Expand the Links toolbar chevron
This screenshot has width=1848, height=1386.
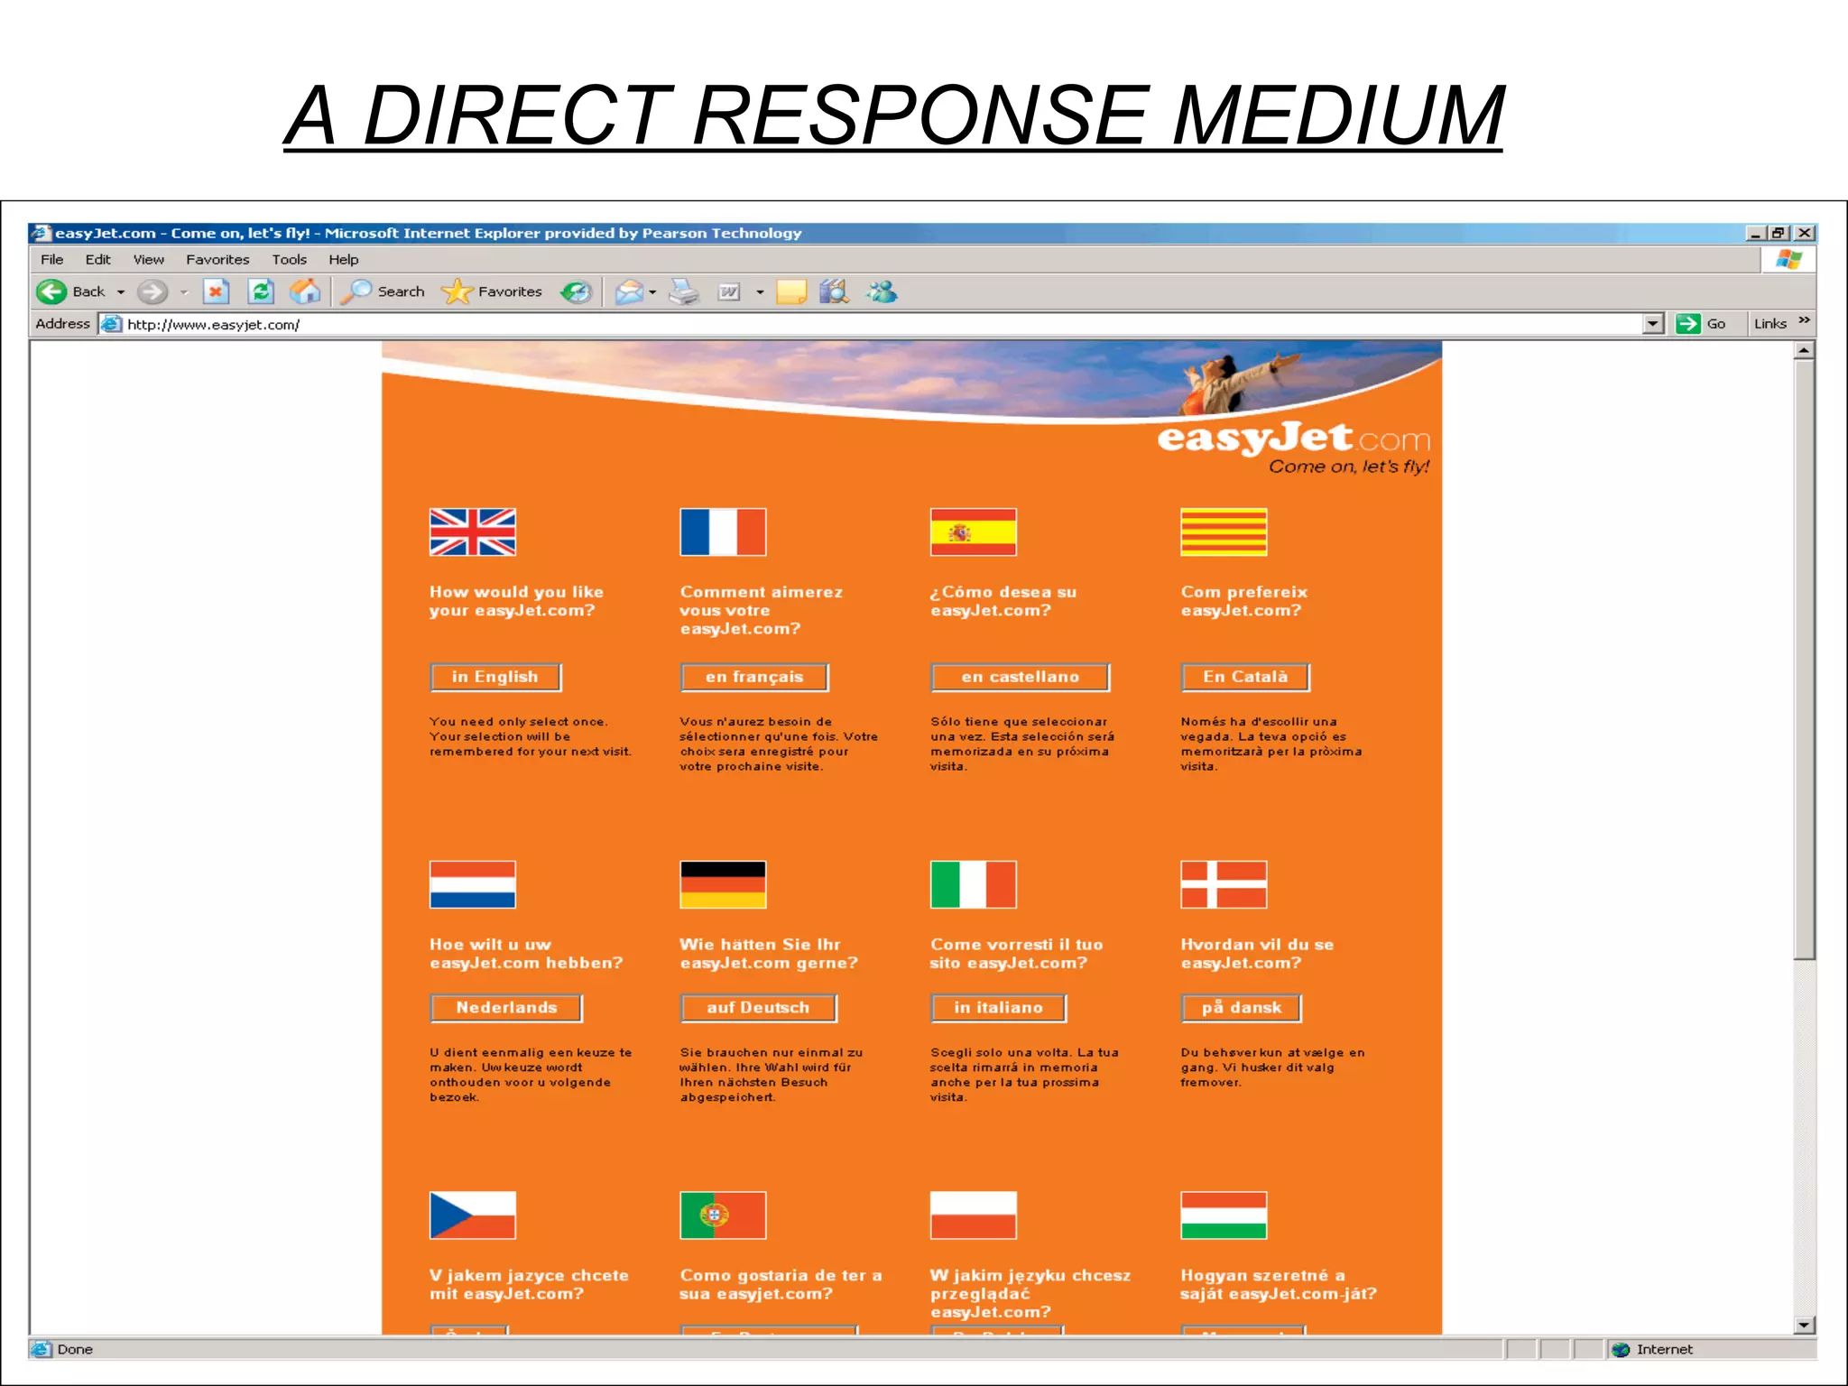1804,320
